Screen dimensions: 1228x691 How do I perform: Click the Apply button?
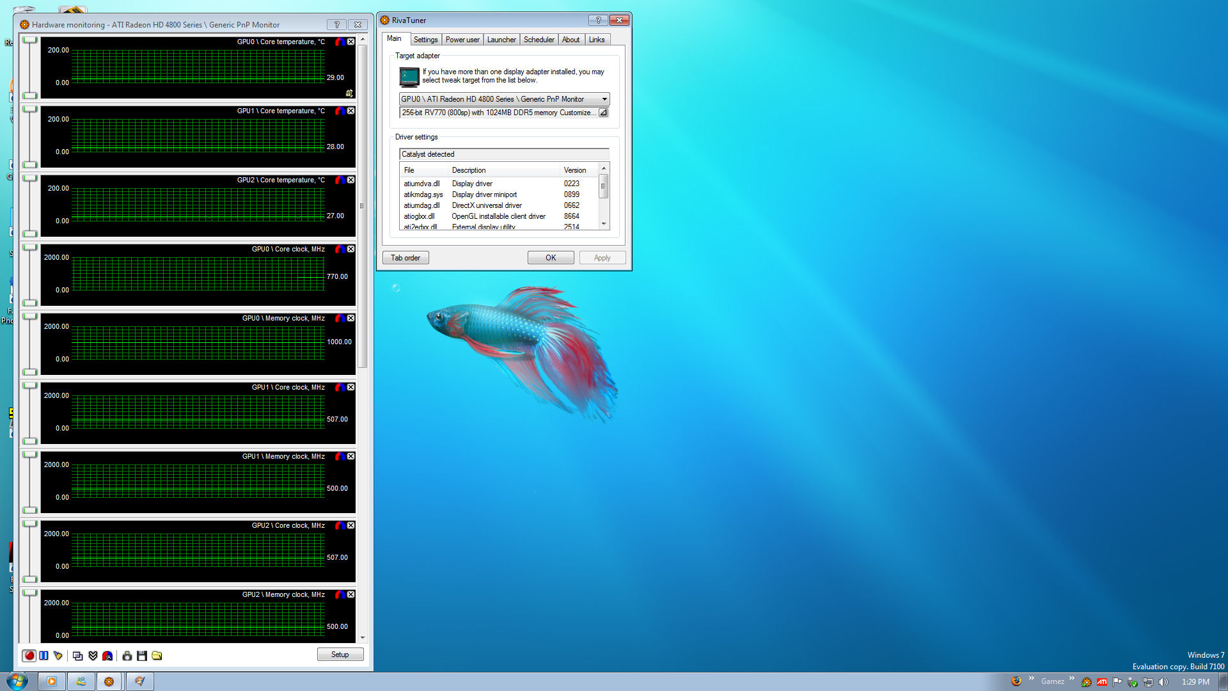pyautogui.click(x=602, y=258)
